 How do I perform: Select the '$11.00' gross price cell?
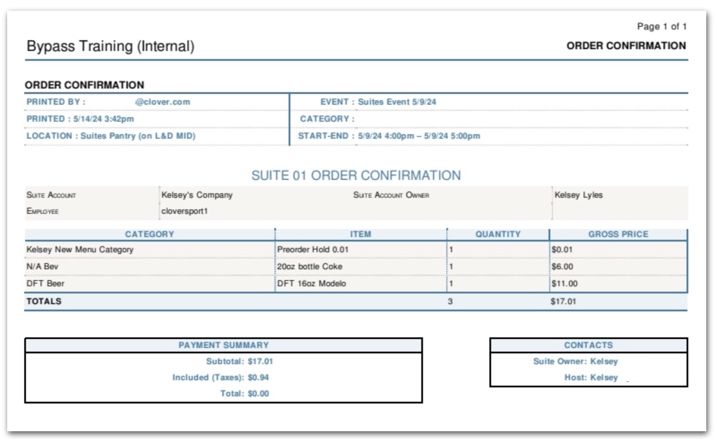click(618, 283)
